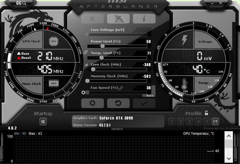Select profile slot 1

tap(172, 122)
